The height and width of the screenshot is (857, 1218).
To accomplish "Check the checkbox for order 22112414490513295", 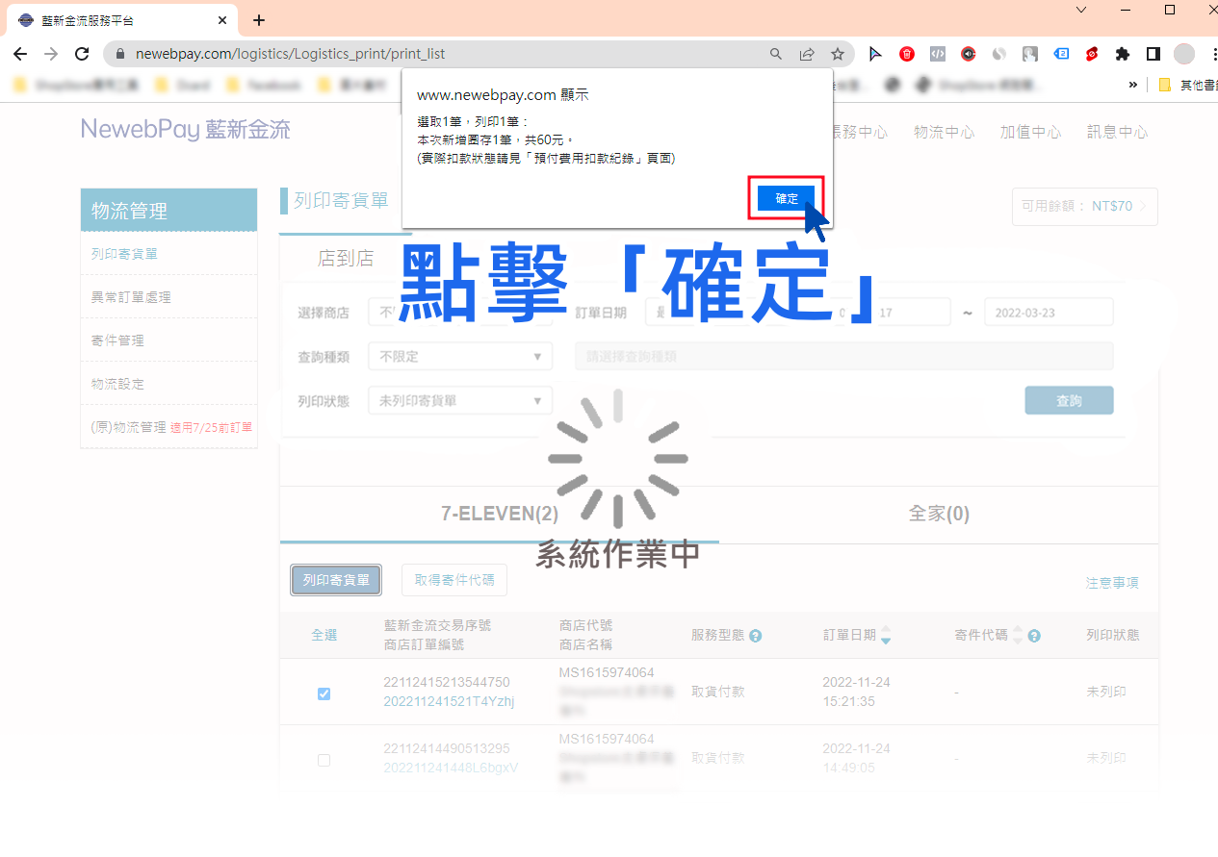I will point(324,760).
